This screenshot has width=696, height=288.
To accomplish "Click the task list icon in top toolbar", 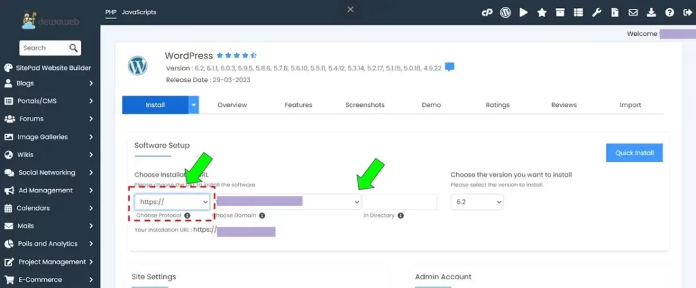I will click(578, 12).
